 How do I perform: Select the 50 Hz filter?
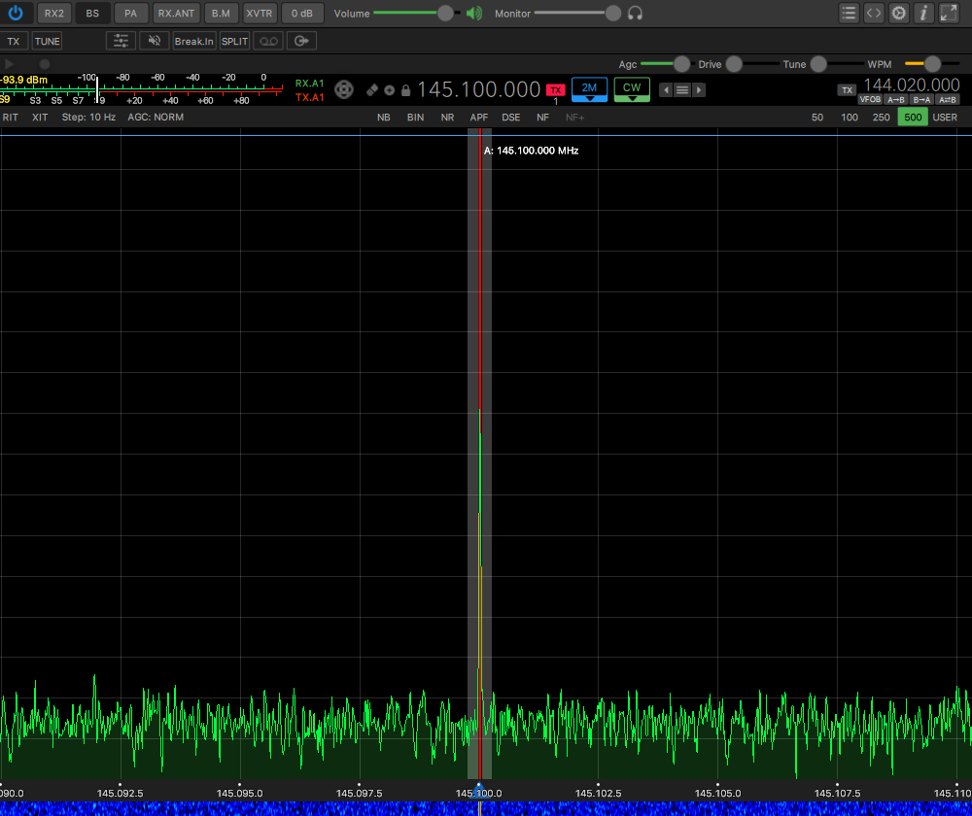(817, 118)
